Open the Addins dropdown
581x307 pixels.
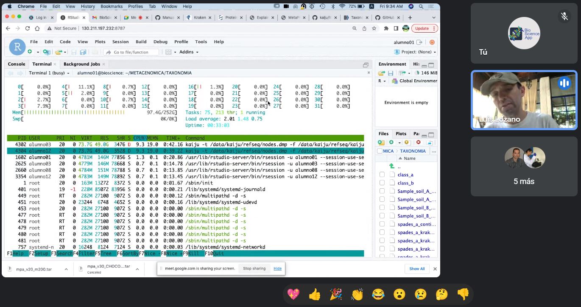coord(189,52)
